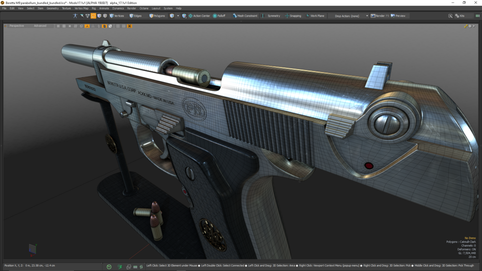Click the second framed-square viewport icon
The width and height of the screenshot is (482, 271).
[x=124, y=26]
